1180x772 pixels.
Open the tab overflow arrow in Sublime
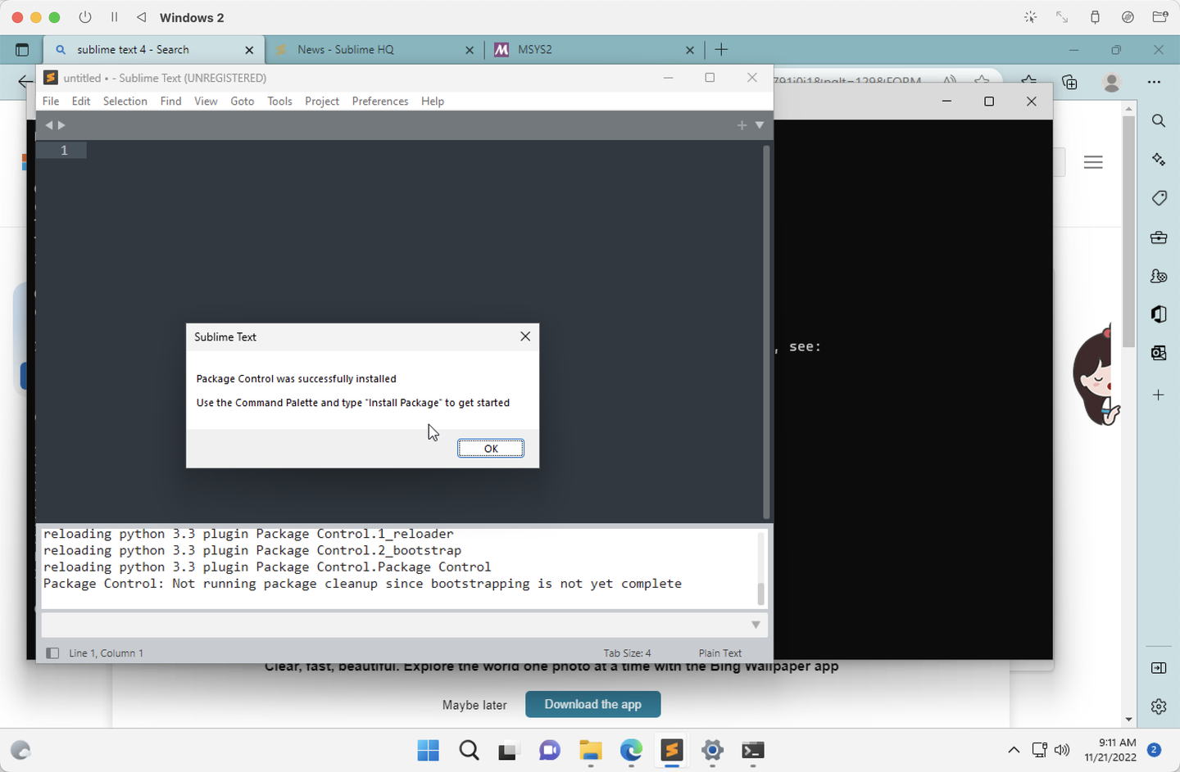[x=758, y=124]
